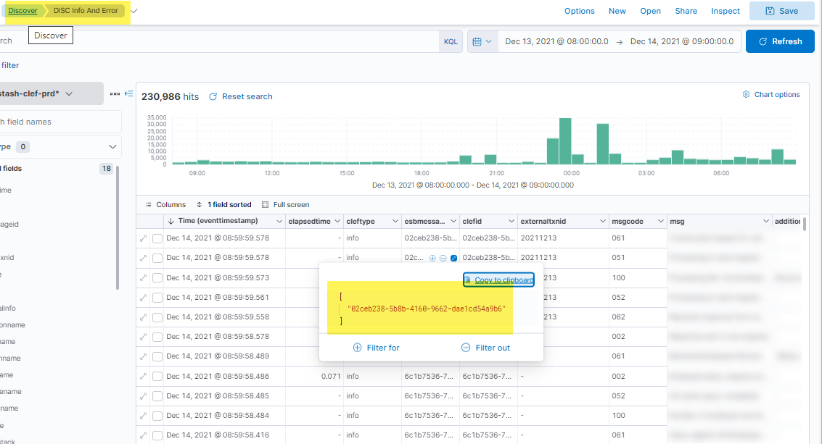Select checkbox for 08:59:58.489 row
The height and width of the screenshot is (444, 822).
coord(157,356)
